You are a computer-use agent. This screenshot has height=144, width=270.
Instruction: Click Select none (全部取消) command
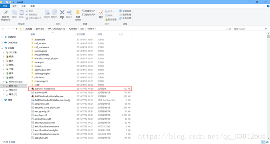click(125, 15)
